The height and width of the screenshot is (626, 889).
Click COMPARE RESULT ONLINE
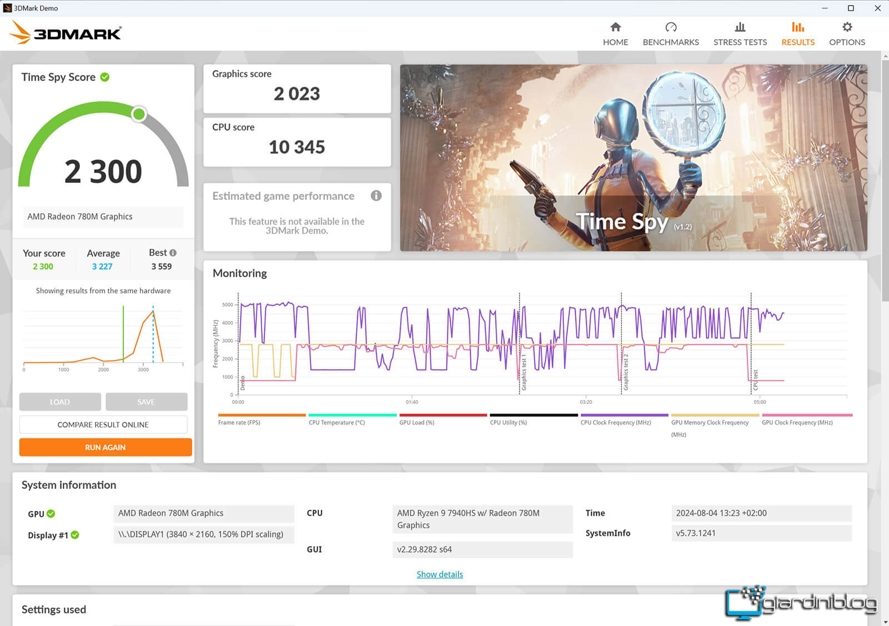pos(103,424)
